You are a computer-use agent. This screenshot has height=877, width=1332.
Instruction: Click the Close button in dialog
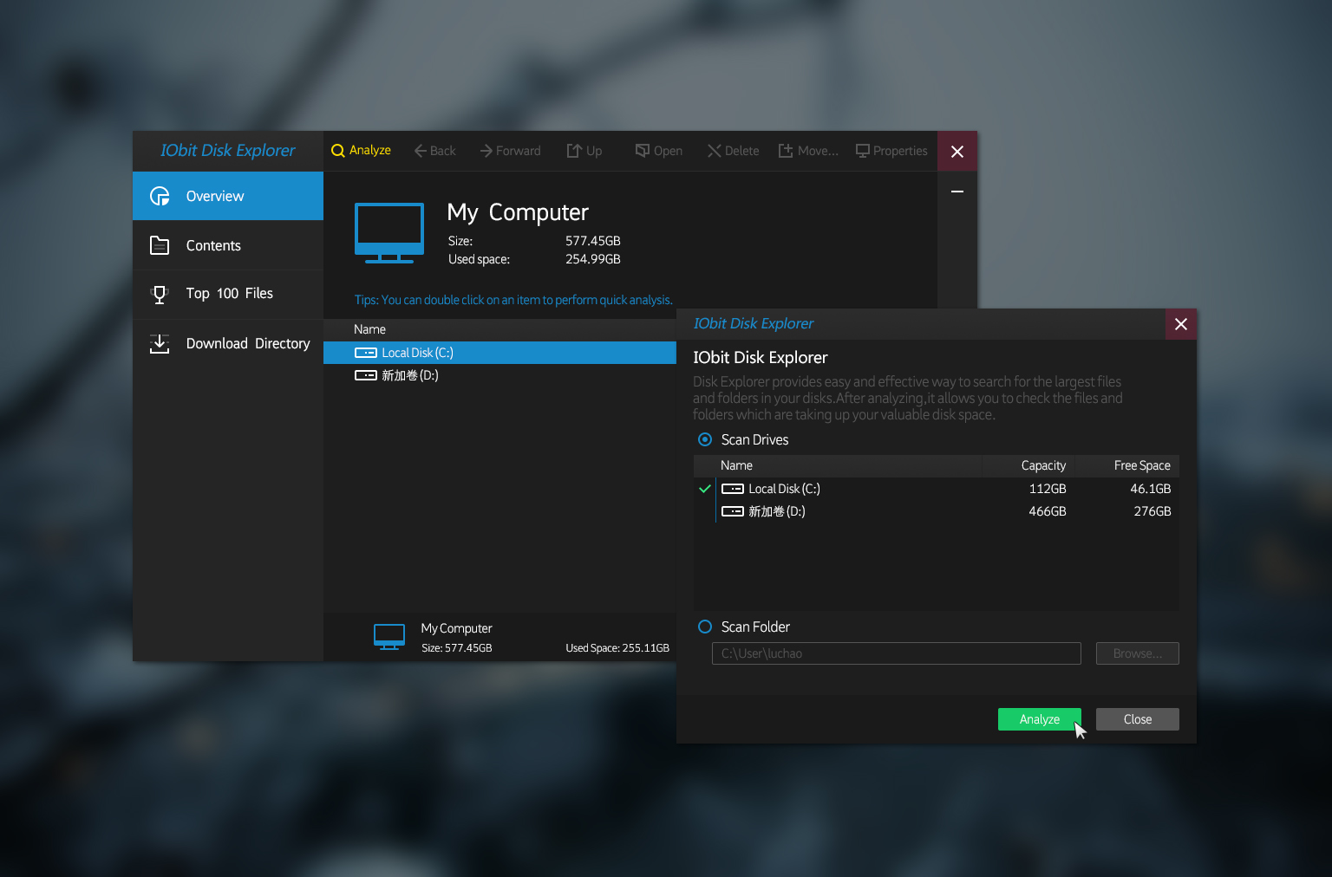coord(1138,719)
